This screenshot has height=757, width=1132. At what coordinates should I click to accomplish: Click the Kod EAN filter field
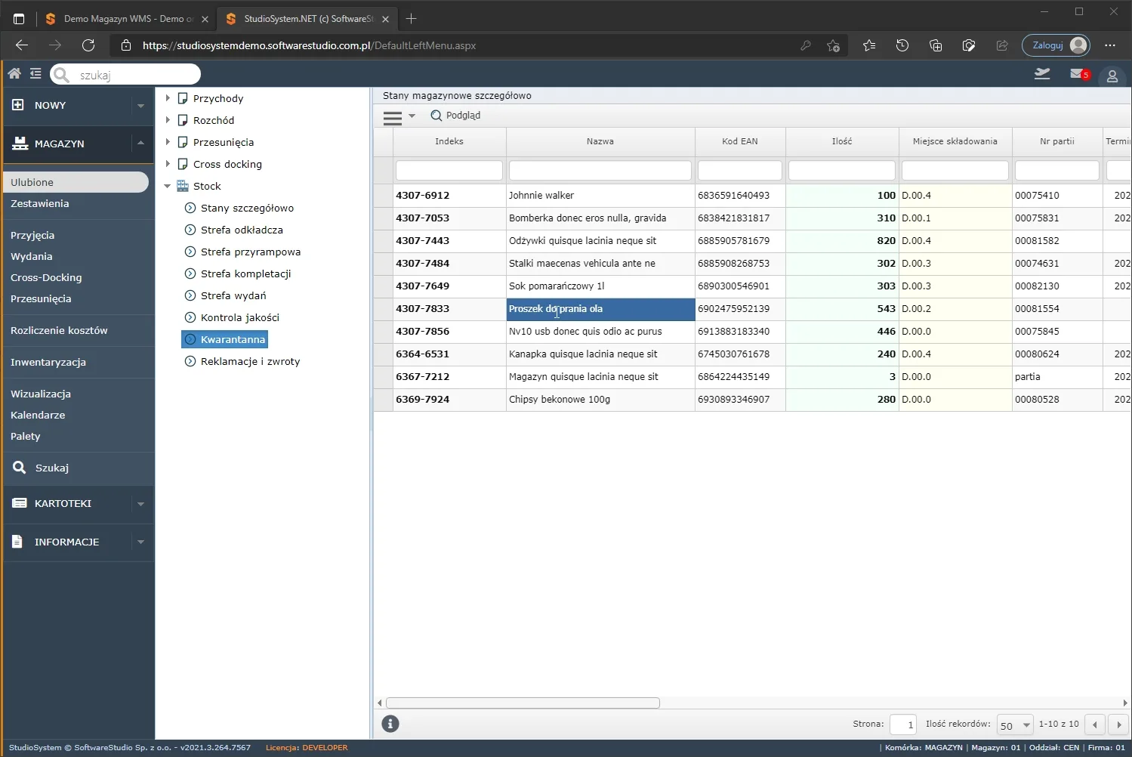tap(740, 170)
